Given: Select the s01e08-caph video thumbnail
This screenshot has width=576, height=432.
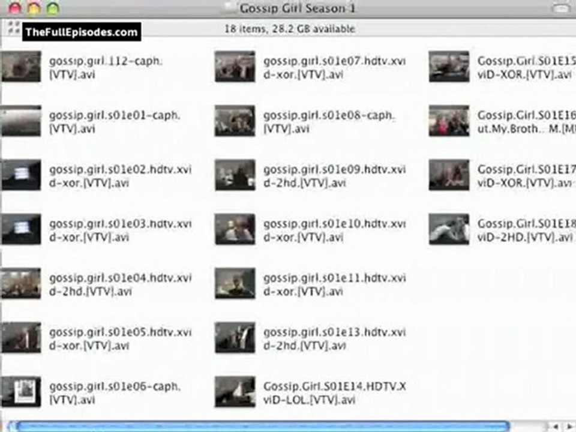Looking at the screenshot, I should [x=235, y=121].
